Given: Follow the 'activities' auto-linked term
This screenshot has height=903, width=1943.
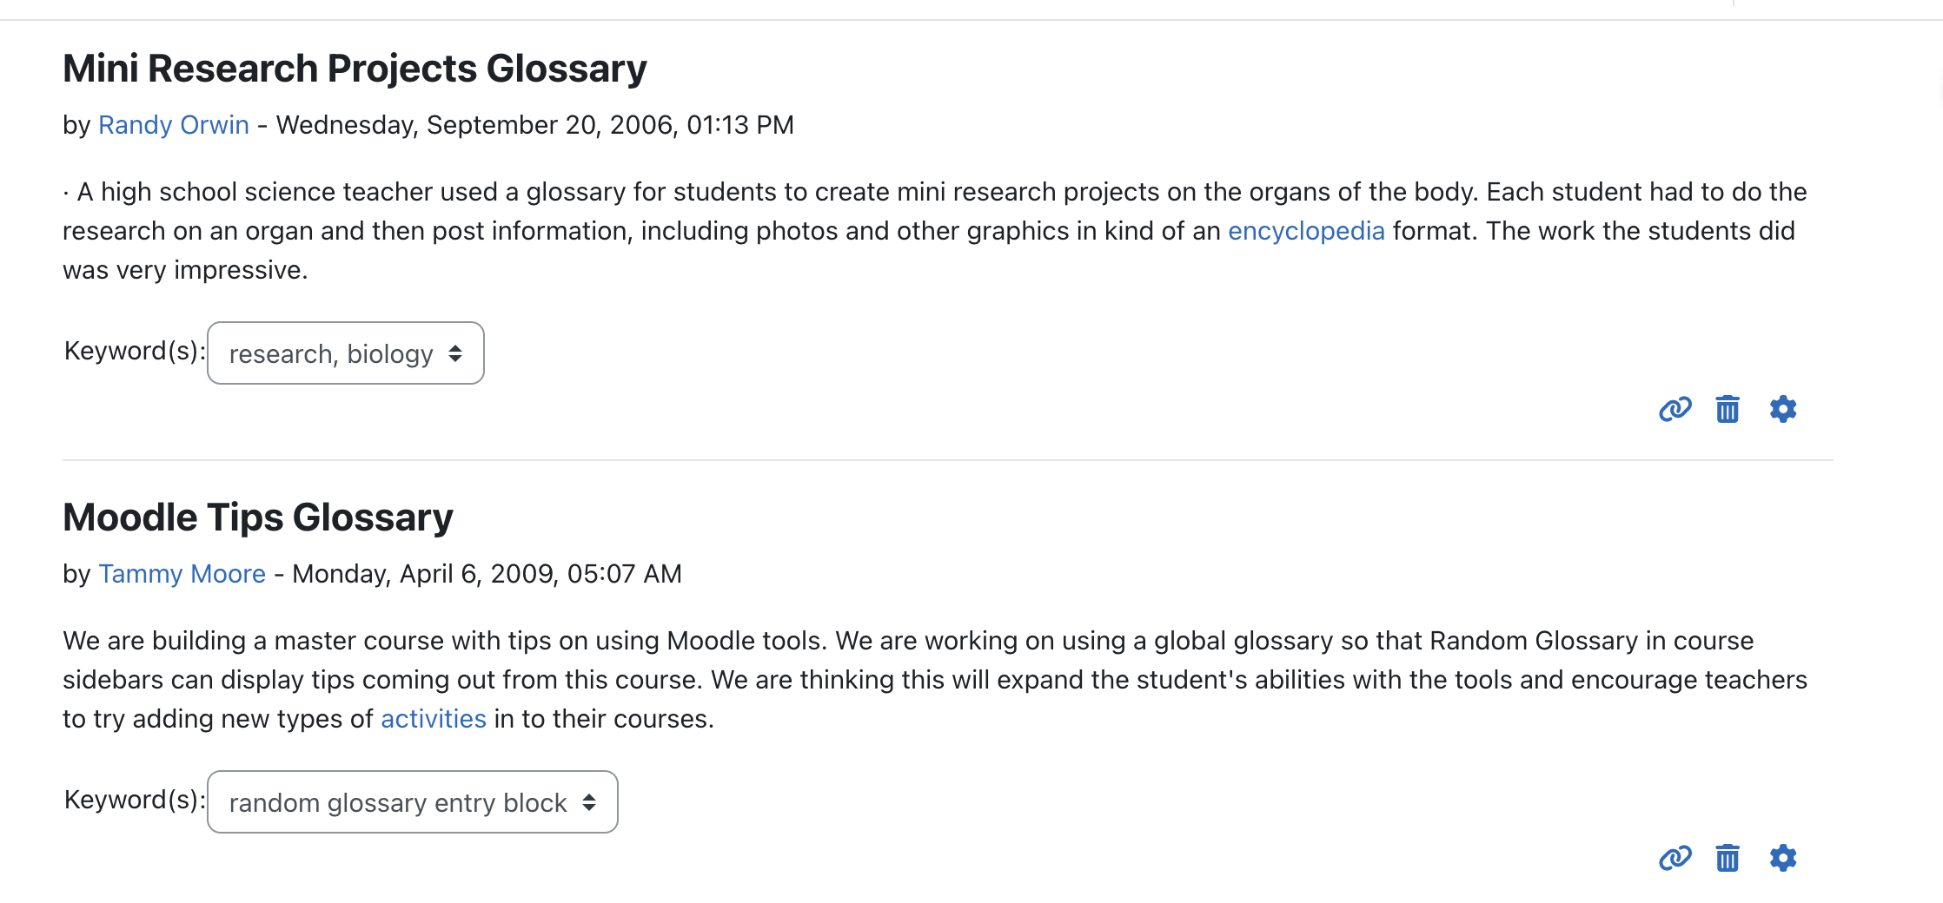Looking at the screenshot, I should (434, 719).
